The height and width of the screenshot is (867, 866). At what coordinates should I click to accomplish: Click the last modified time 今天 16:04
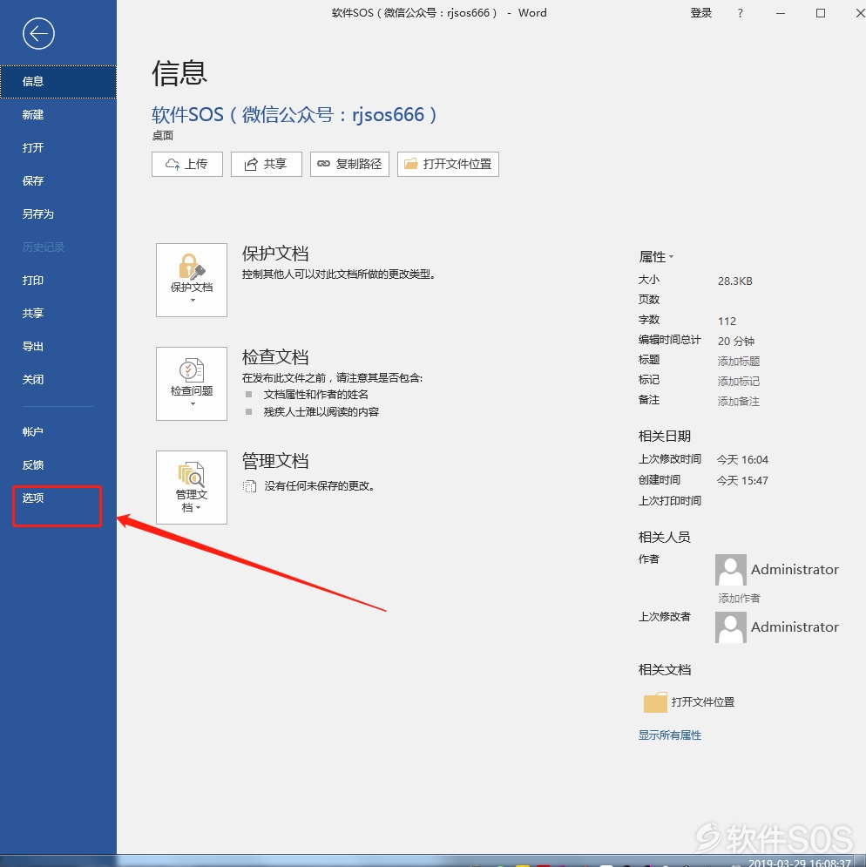tap(742, 460)
